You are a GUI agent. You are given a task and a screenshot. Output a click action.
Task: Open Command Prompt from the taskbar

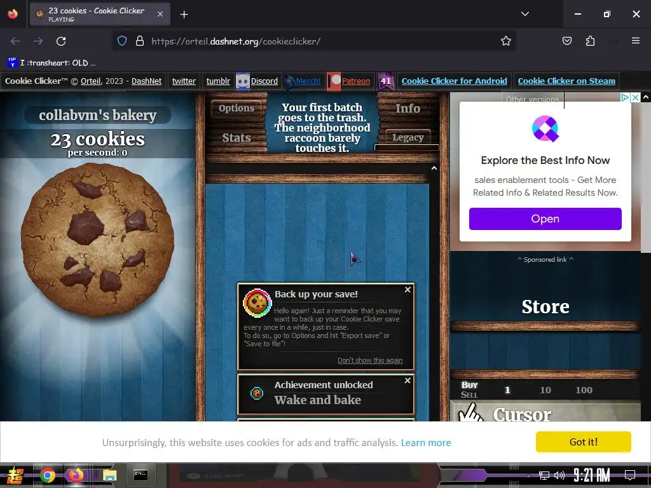(140, 475)
